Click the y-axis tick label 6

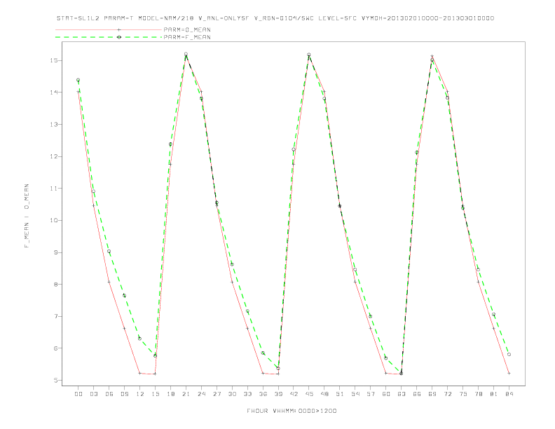(56, 348)
